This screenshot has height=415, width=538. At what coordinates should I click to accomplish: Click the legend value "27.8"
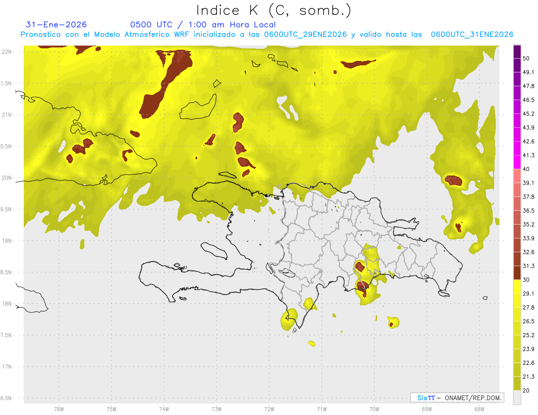tap(529, 308)
